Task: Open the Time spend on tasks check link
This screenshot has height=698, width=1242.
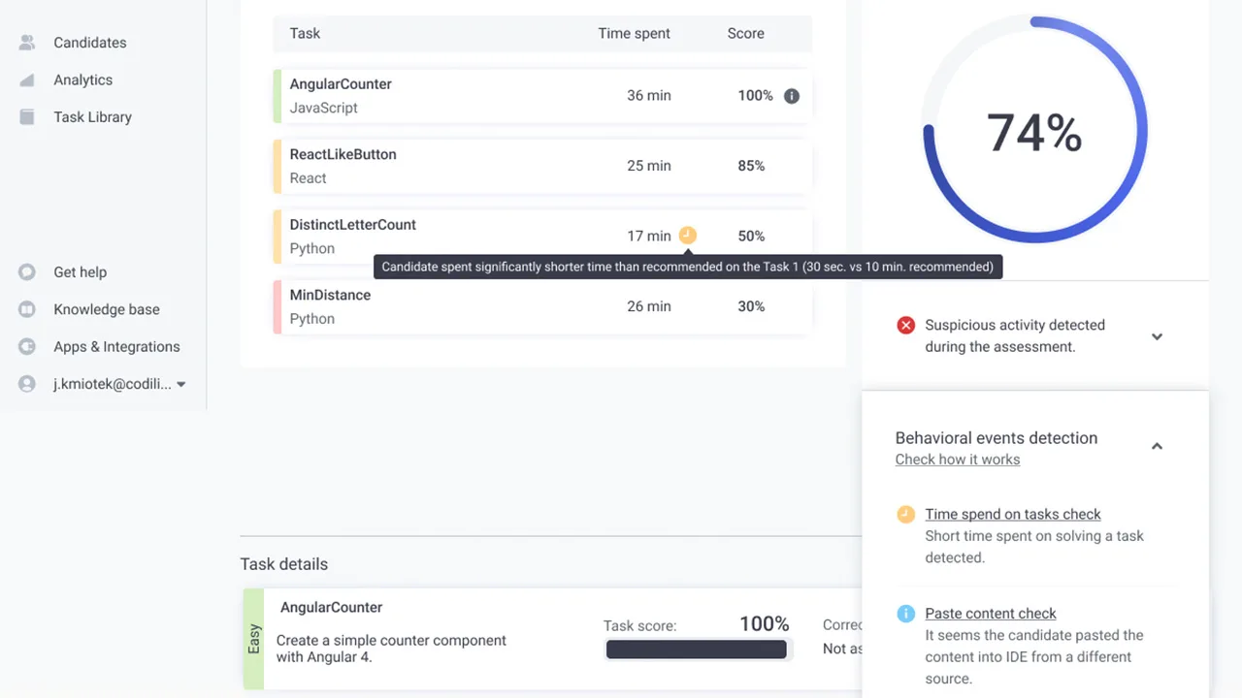Action: click(1012, 515)
